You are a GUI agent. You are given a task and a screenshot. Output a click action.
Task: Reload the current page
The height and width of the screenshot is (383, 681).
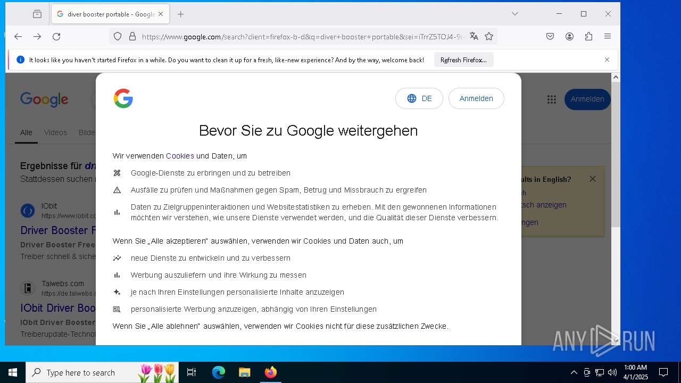[56, 36]
